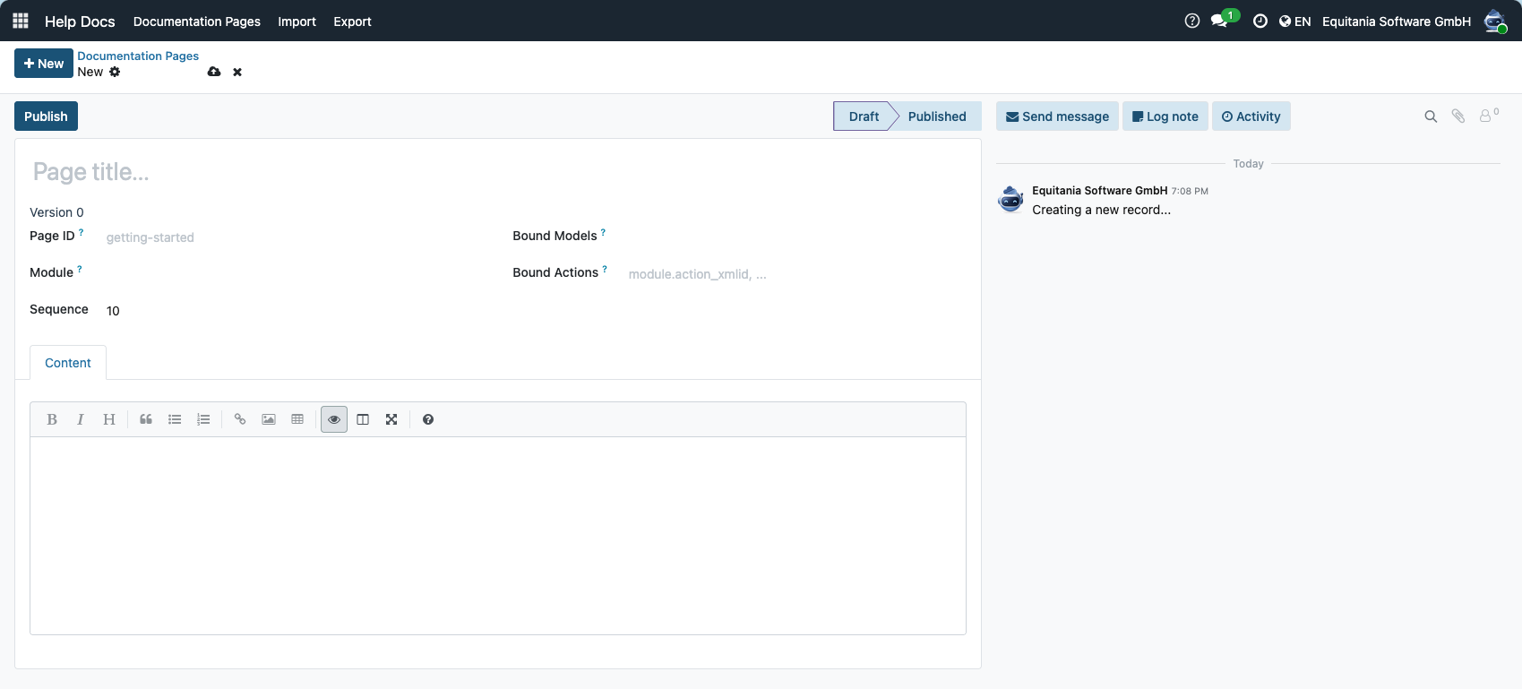Open the Export menu

(x=352, y=21)
